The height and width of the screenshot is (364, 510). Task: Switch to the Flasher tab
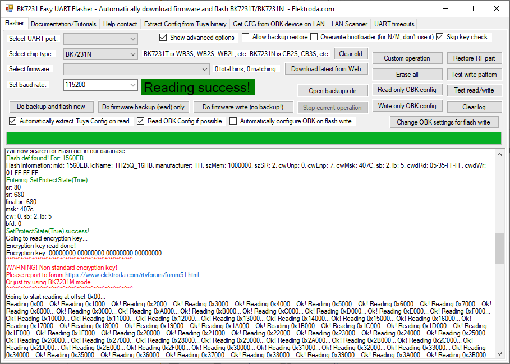click(15, 23)
